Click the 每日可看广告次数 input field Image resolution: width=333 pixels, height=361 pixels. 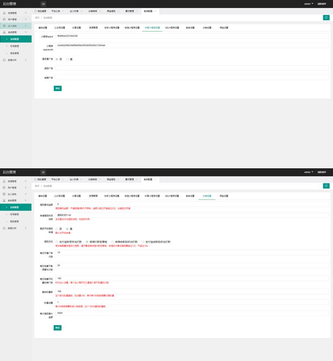point(192,252)
